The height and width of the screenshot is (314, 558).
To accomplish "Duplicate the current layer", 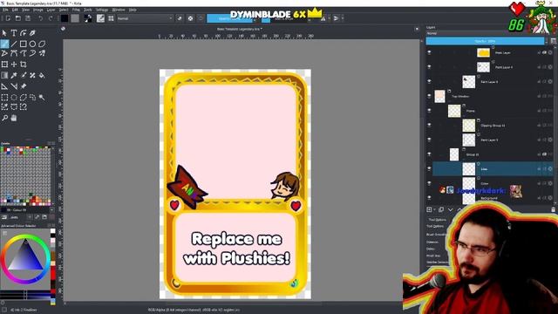I will (x=441, y=209).
